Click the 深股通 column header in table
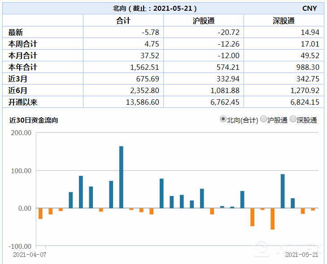The width and height of the screenshot is (327, 264). [283, 21]
